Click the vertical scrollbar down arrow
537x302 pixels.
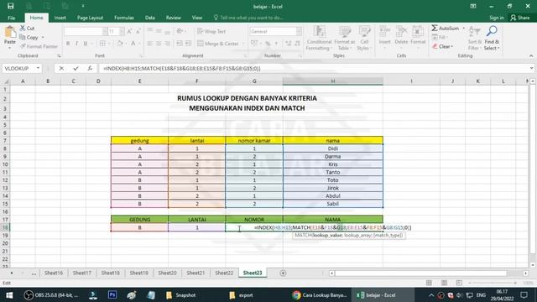[x=533, y=265]
